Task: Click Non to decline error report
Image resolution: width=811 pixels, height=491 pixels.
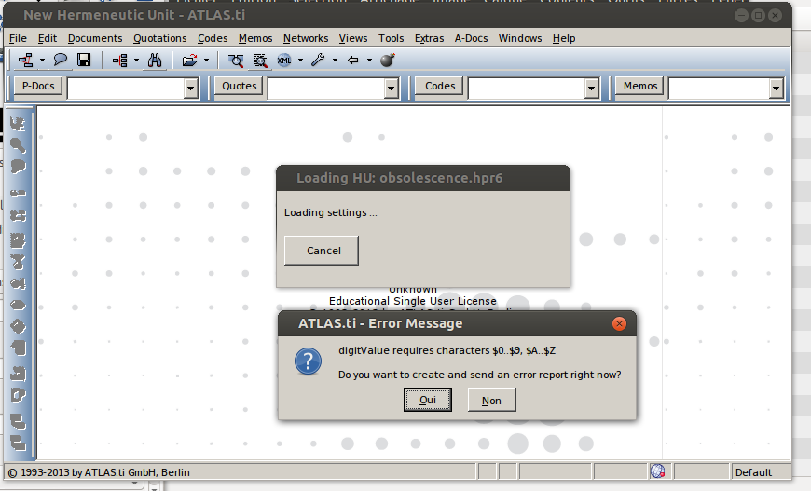Action: (491, 400)
